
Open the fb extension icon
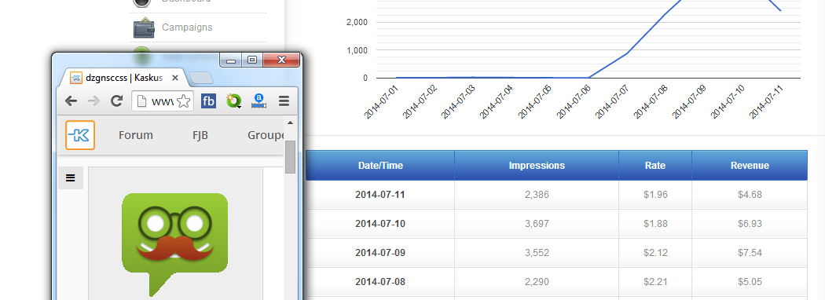(208, 101)
